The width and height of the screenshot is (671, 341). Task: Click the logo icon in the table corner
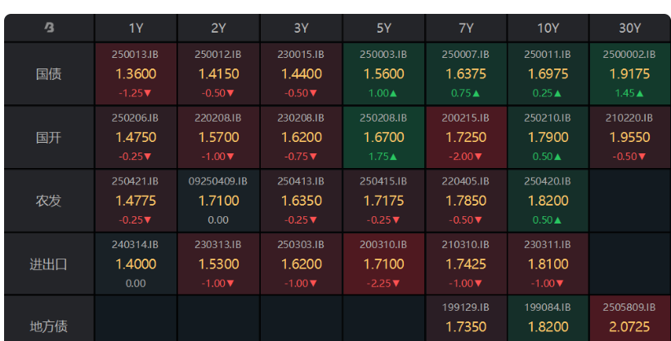point(49,28)
